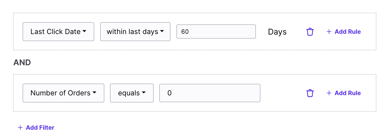Click plus icon beside Add Rule in first filter
This screenshot has height=140, width=390.
click(329, 32)
